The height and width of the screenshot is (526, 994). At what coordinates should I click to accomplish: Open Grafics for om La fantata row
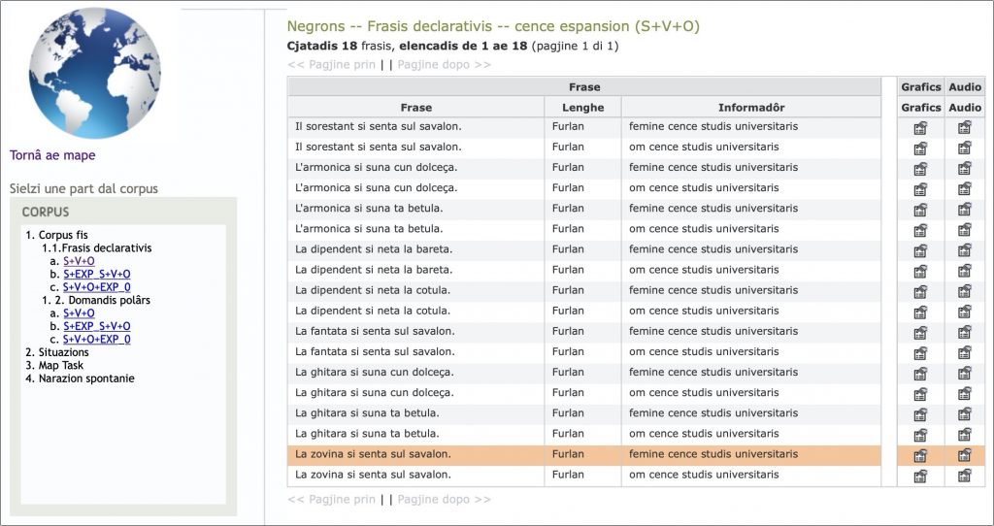920,352
